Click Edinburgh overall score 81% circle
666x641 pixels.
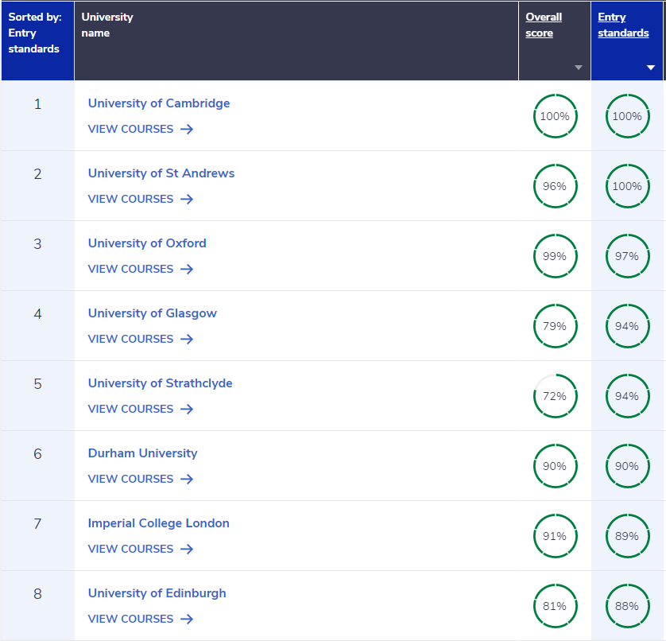click(556, 606)
